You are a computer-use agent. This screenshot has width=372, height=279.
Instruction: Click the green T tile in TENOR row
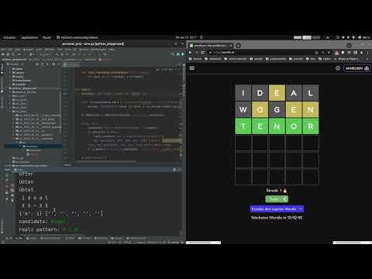pos(243,126)
